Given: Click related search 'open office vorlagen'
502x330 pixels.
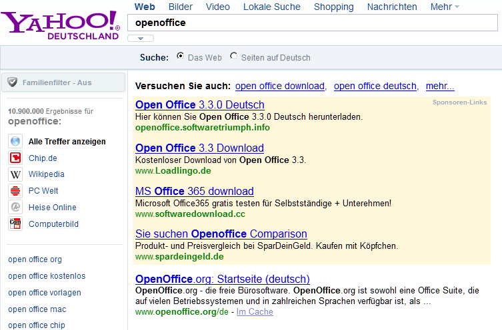Looking at the screenshot, I should pos(45,293).
